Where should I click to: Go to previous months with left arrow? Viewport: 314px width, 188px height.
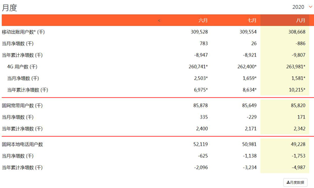coord(159,20)
